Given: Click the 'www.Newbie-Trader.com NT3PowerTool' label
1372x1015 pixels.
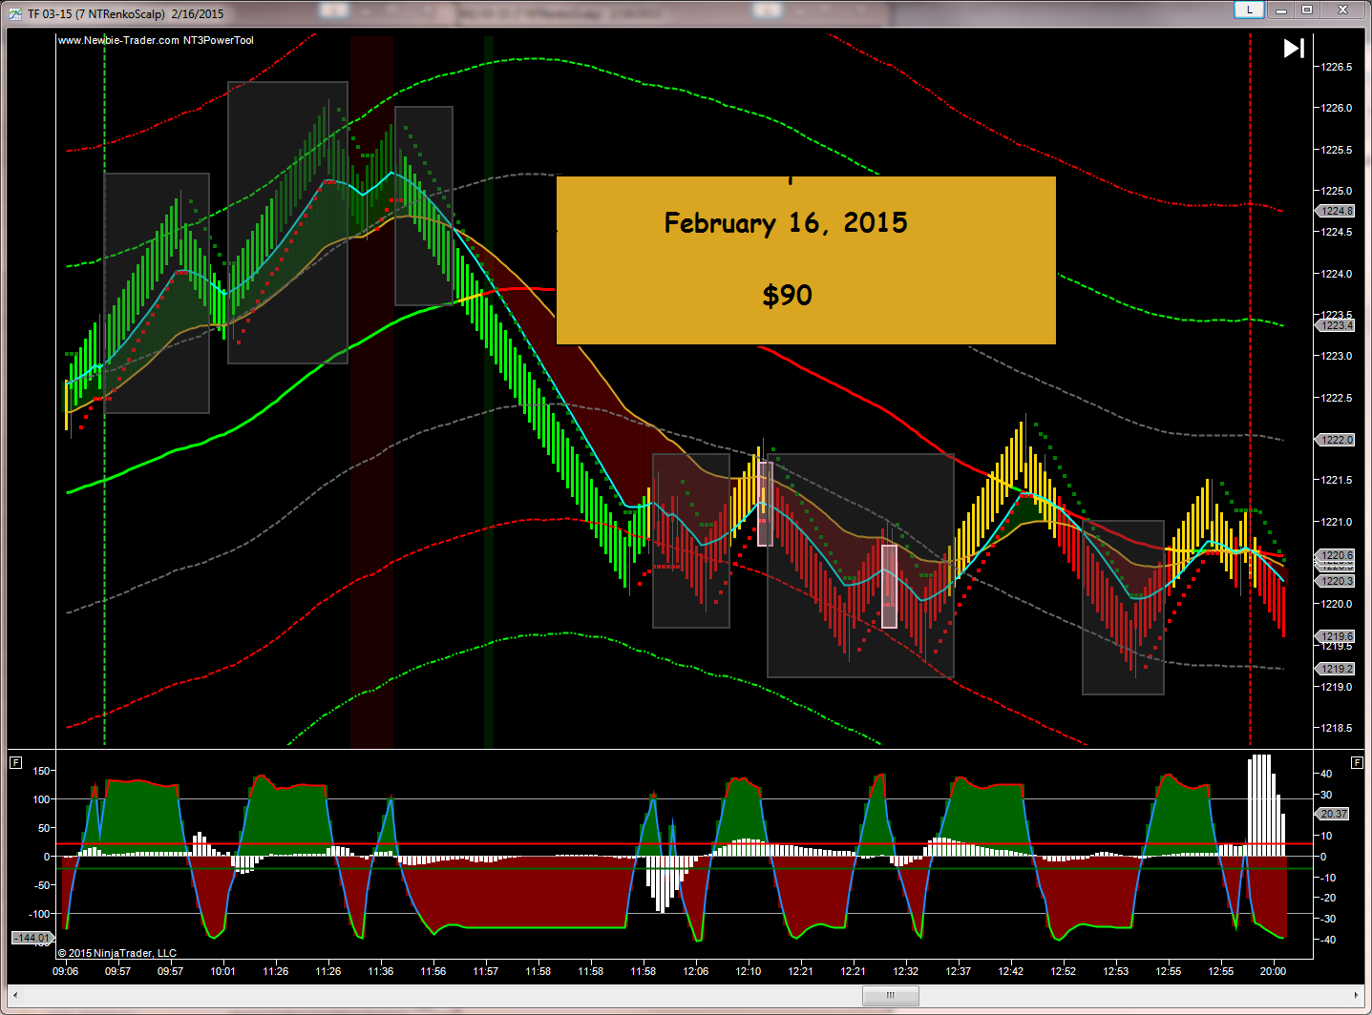Looking at the screenshot, I should [156, 40].
